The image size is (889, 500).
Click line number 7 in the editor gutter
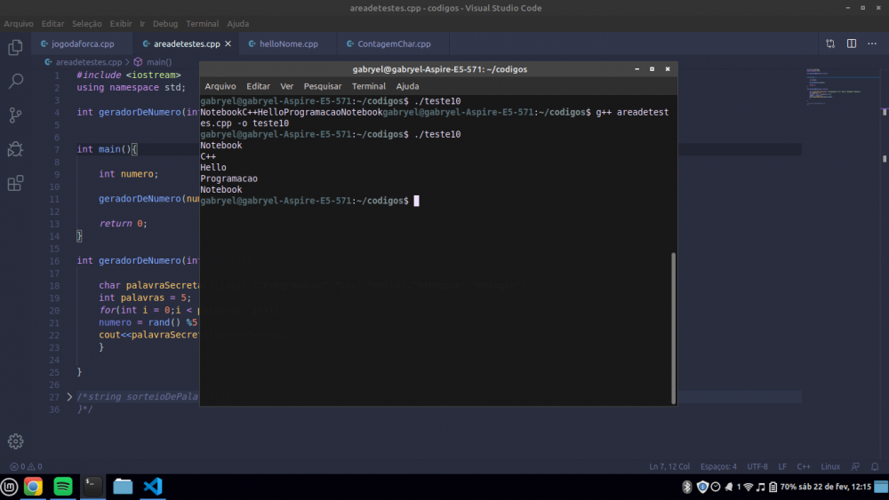pos(57,149)
